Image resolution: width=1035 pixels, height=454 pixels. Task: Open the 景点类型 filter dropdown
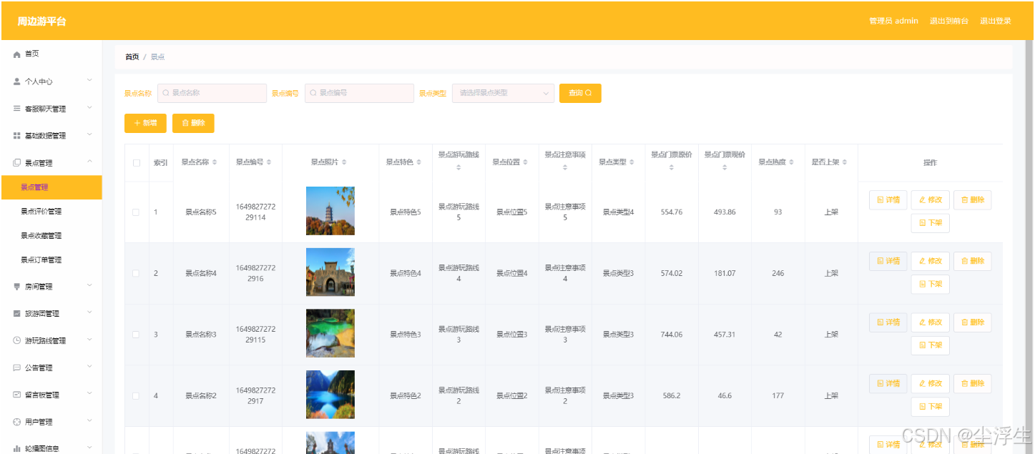[503, 93]
